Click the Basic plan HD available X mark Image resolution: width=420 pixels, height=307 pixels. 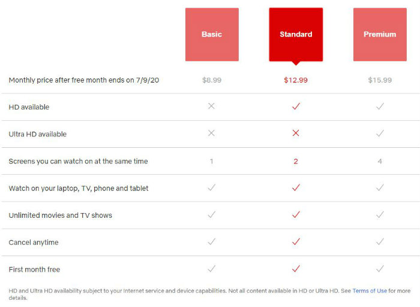[211, 106]
